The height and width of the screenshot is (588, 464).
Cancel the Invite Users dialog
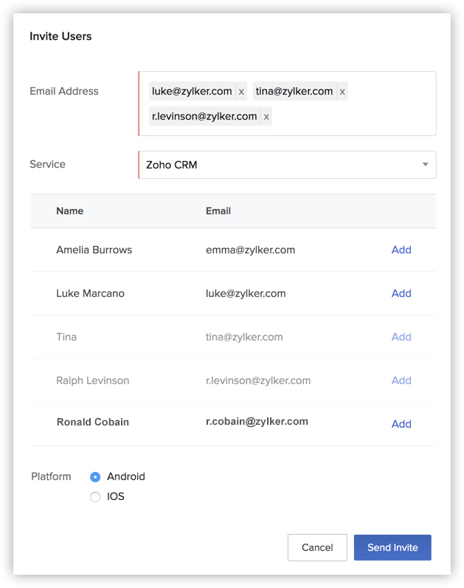[x=317, y=547]
